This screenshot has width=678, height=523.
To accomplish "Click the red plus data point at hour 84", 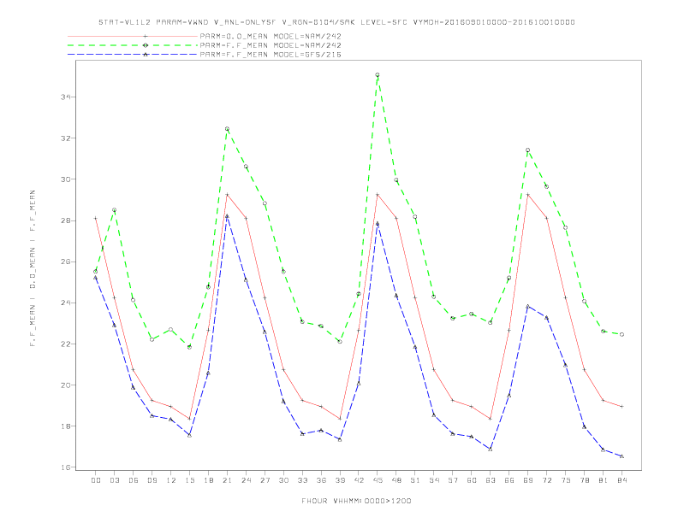I will [621, 407].
